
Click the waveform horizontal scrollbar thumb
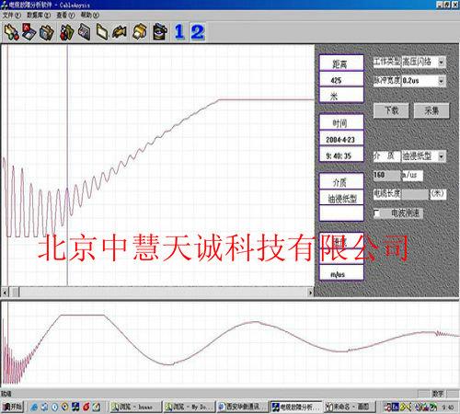click(x=16, y=293)
